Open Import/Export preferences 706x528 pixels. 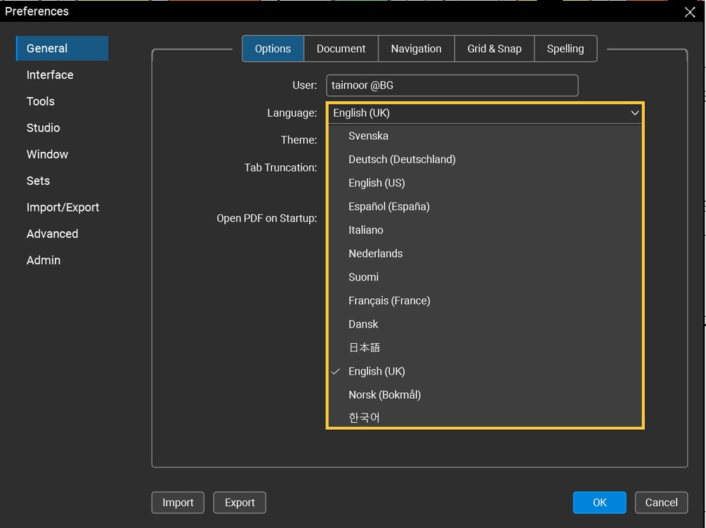tap(63, 207)
